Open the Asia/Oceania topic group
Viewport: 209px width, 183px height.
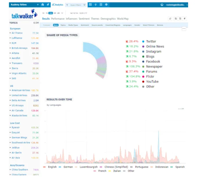(x=17, y=165)
